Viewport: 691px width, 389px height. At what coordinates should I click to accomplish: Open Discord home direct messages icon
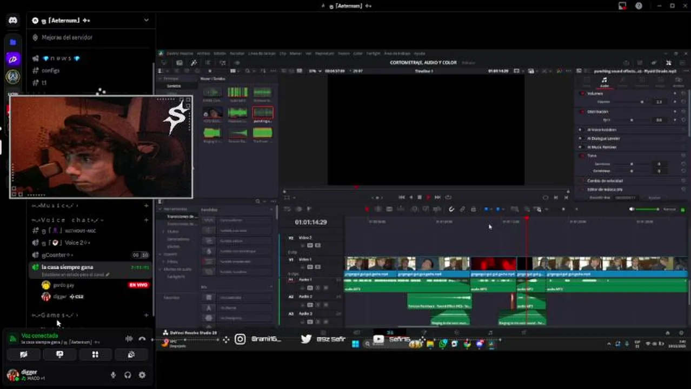(x=13, y=21)
